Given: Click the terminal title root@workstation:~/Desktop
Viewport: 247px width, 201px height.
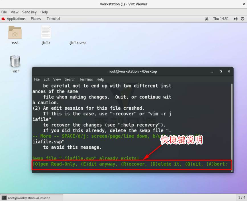Looking at the screenshot, I should click(x=133, y=71).
